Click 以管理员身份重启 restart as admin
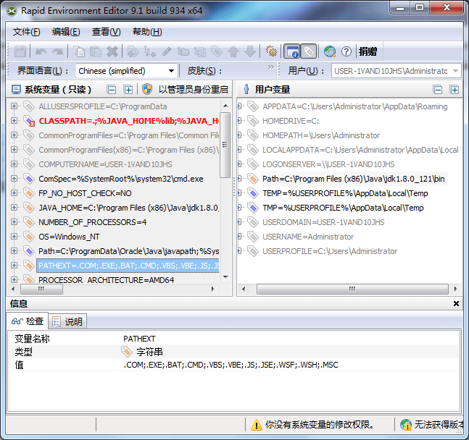The width and height of the screenshot is (469, 440). [193, 89]
